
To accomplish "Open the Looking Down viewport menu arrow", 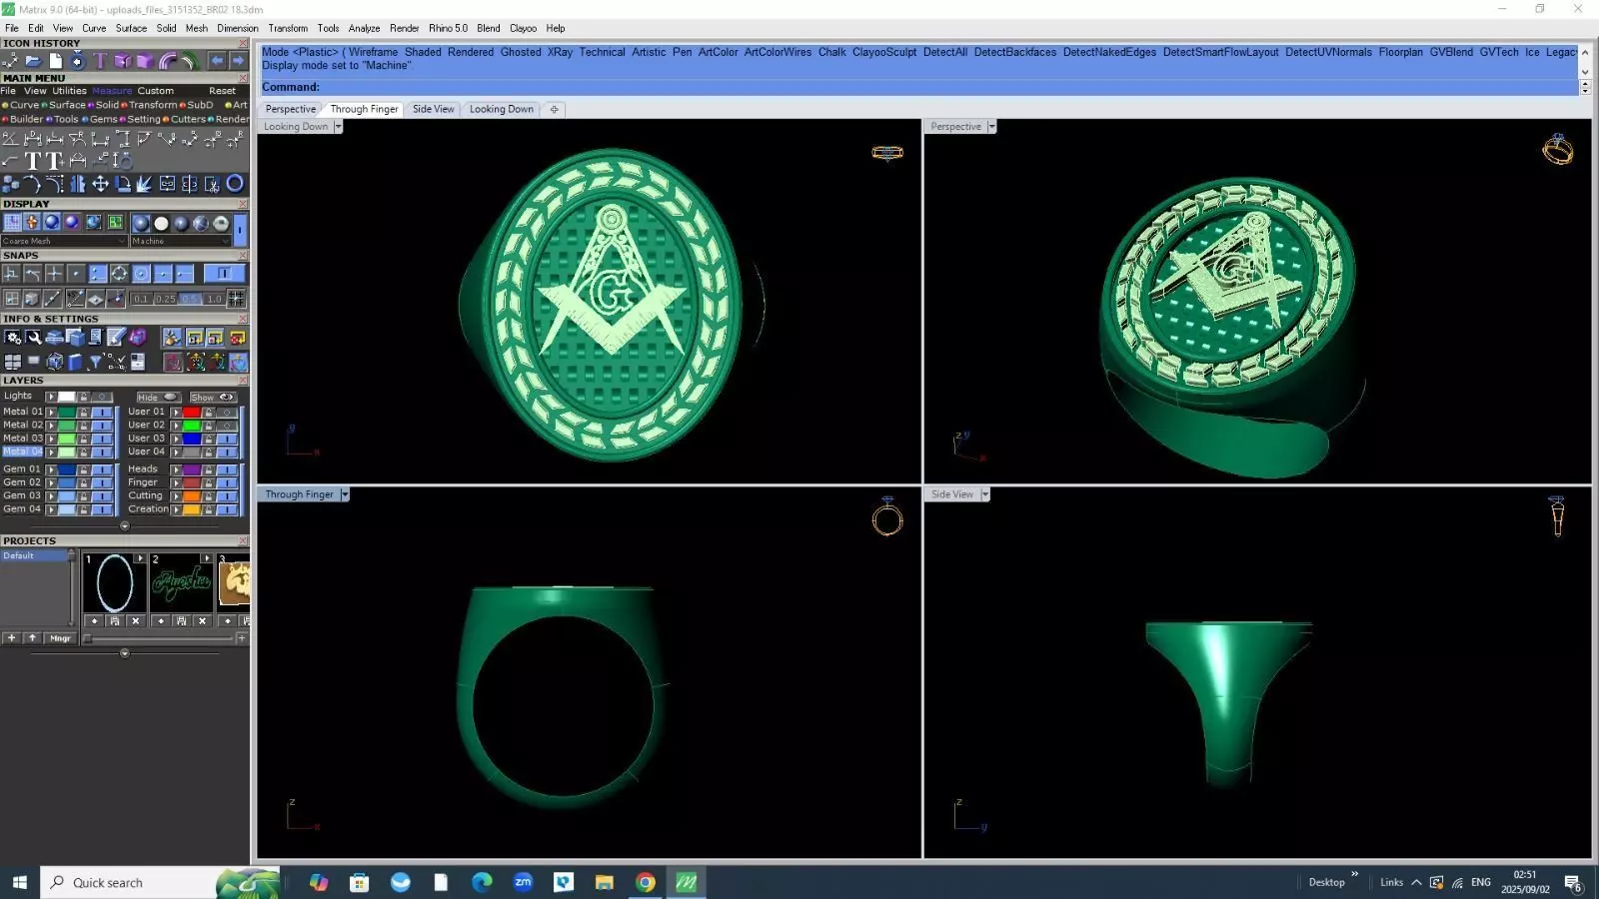I will pos(338,127).
